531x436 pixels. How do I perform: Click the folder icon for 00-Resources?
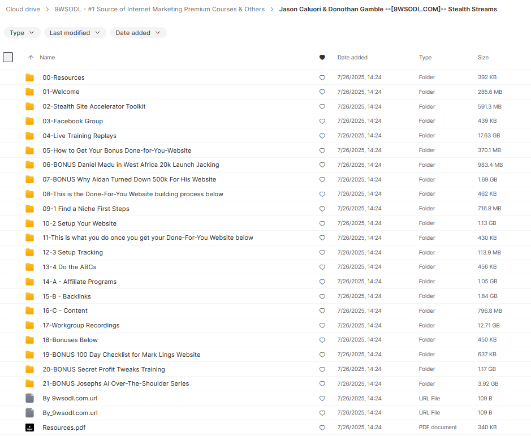(x=30, y=77)
